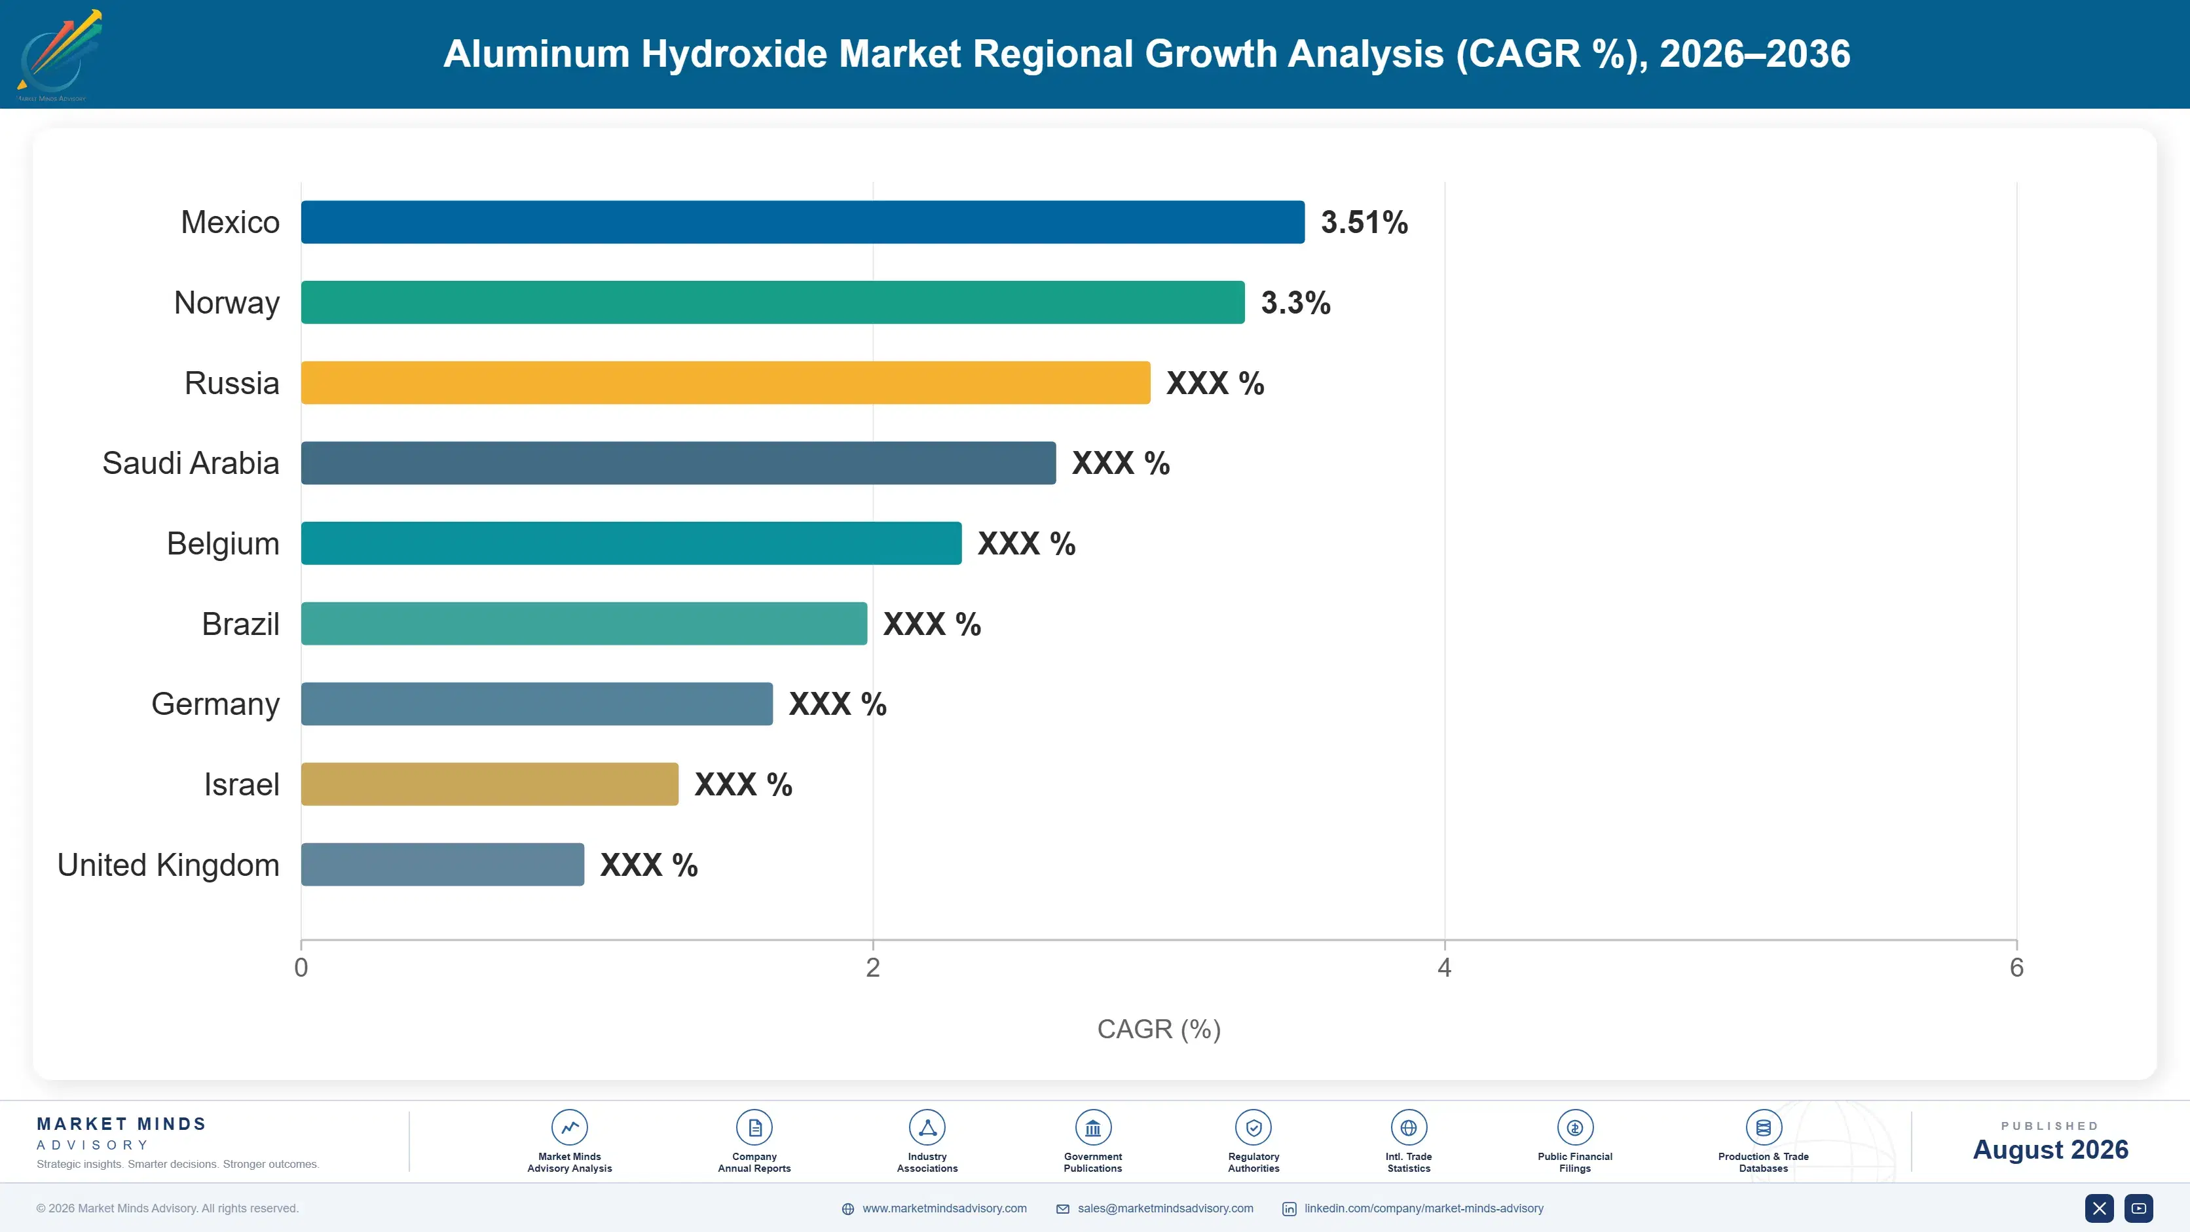Select the Russia yellow bar

(725, 382)
